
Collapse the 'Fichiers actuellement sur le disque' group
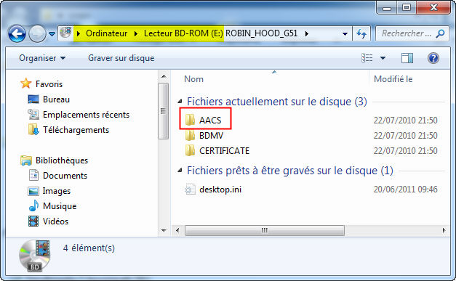[x=180, y=102]
